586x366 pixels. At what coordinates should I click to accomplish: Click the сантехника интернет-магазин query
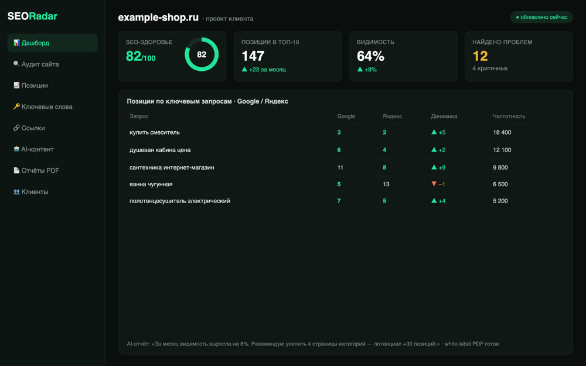click(x=172, y=167)
